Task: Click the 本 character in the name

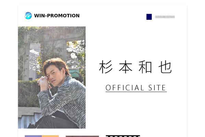Action: coord(125,67)
